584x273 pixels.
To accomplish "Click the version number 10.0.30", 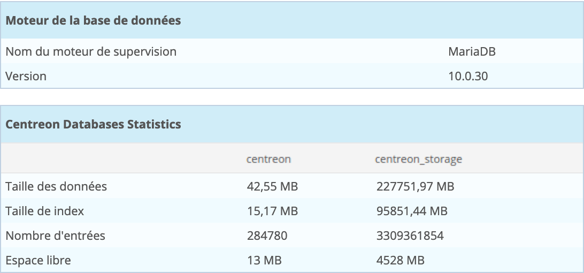I will coord(468,76).
